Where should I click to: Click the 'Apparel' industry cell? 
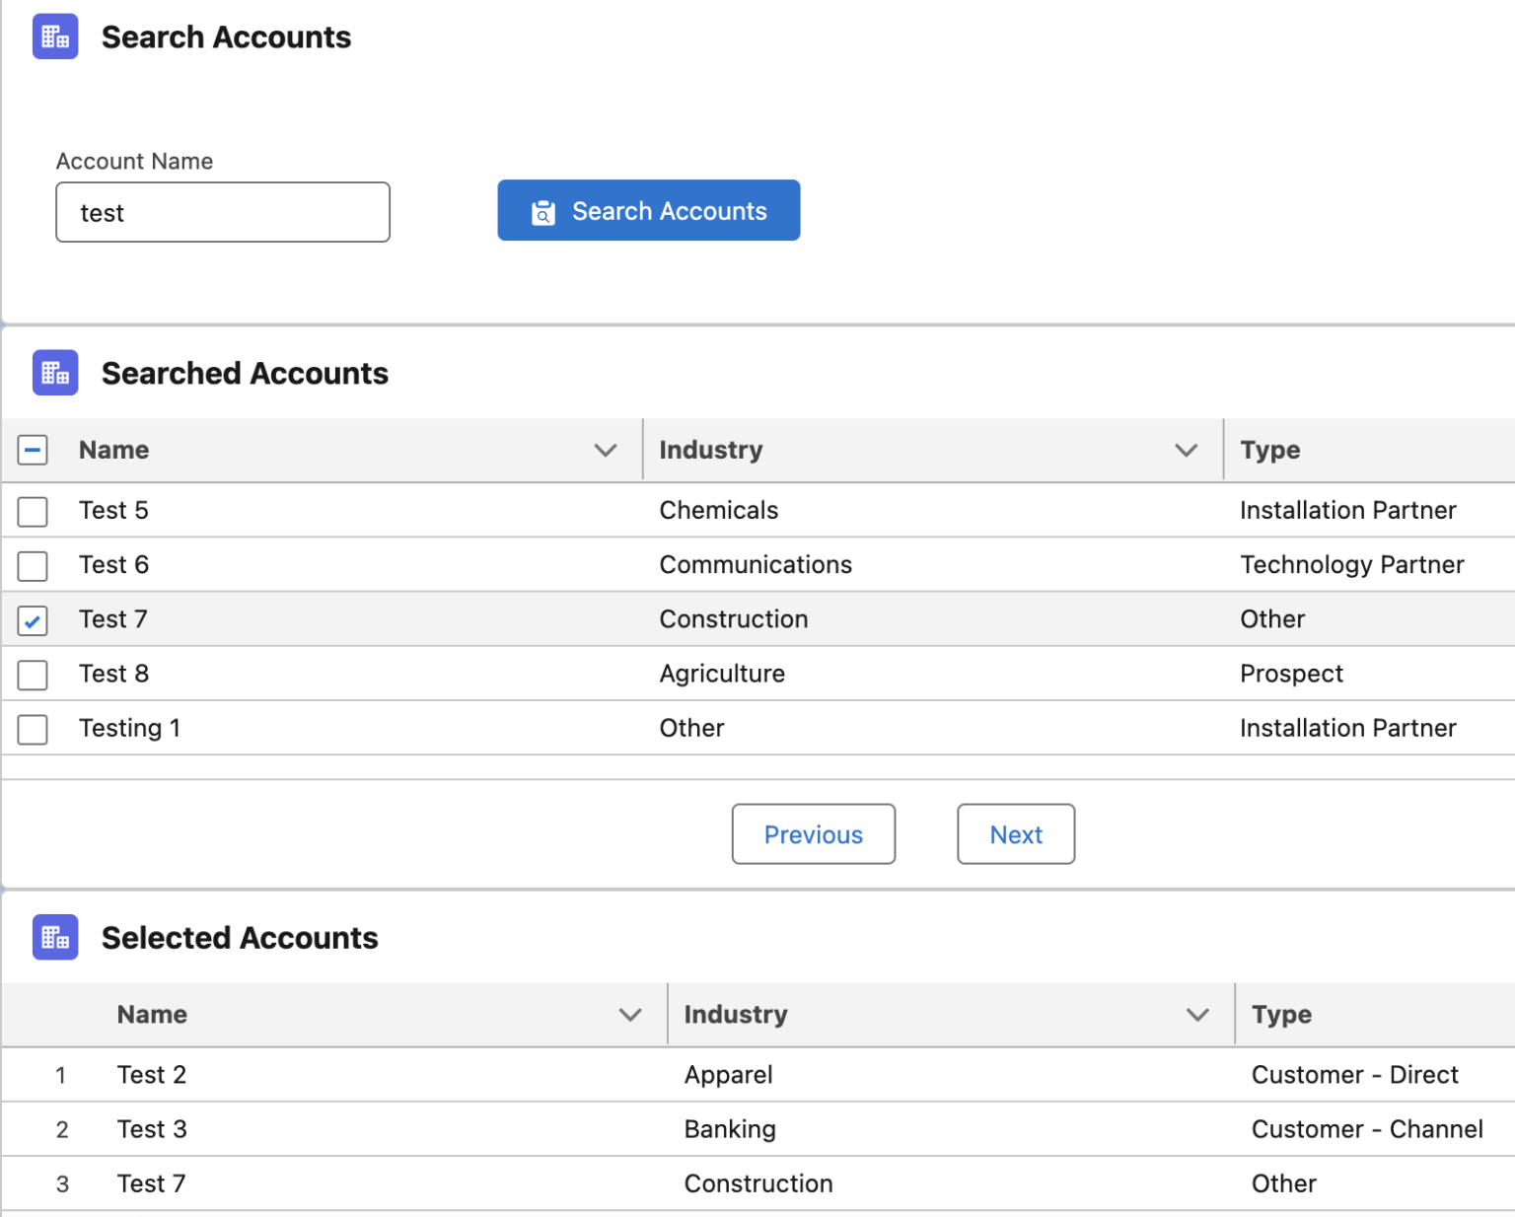pos(728,1076)
